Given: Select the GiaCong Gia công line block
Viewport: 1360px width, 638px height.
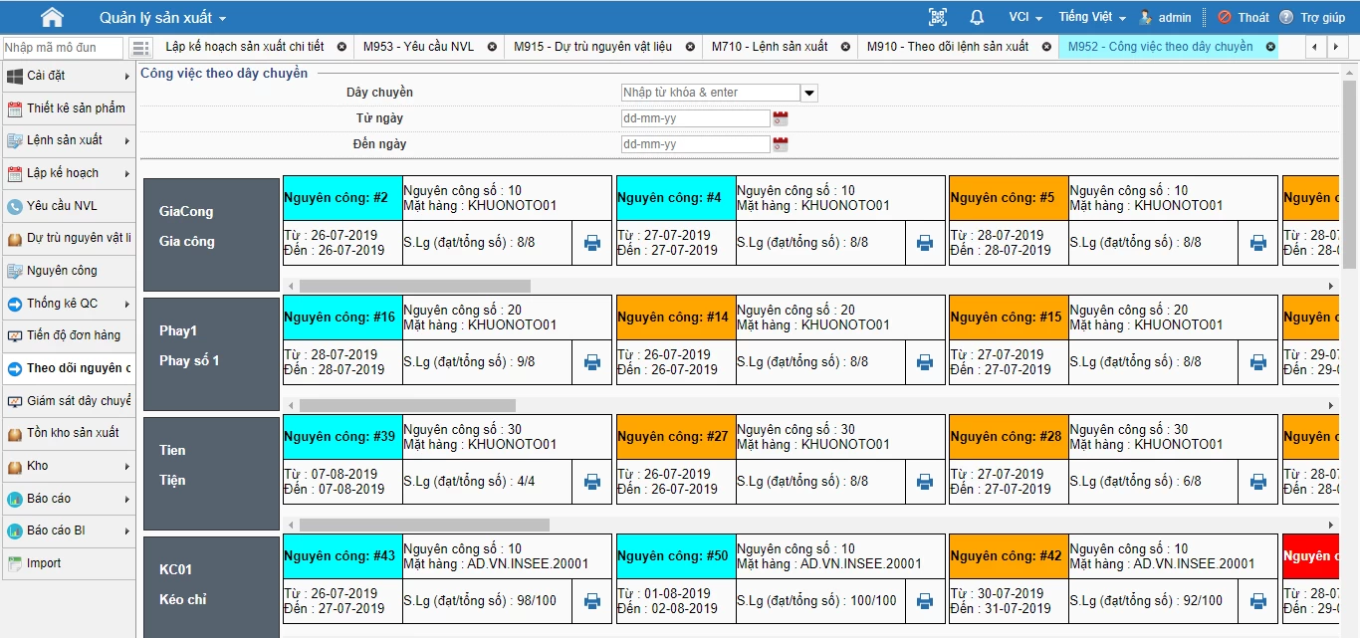Looking at the screenshot, I should coord(211,235).
